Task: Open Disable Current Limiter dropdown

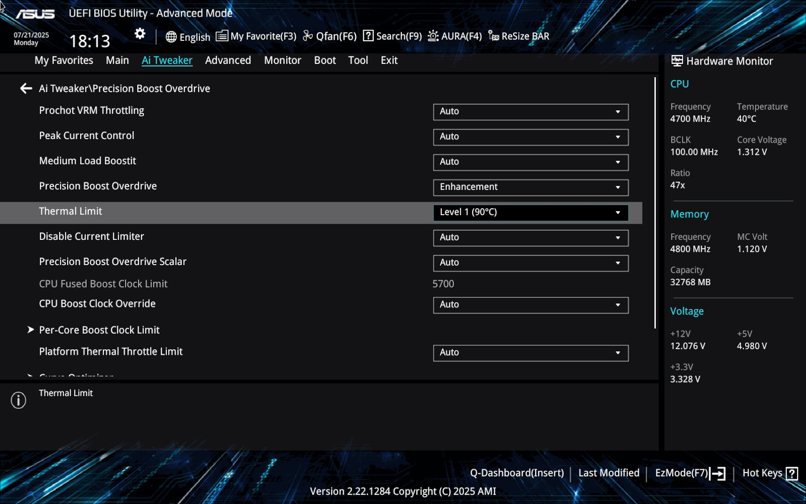Action: (x=531, y=238)
